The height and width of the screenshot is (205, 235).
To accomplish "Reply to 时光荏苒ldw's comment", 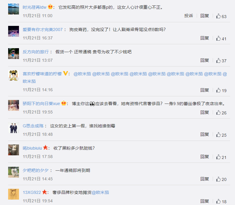I will [x=205, y=16].
